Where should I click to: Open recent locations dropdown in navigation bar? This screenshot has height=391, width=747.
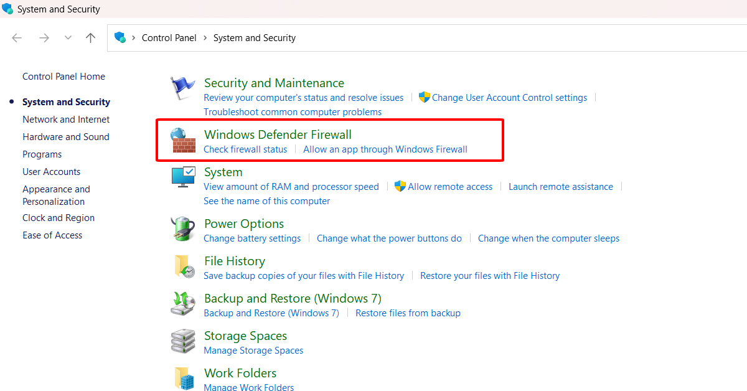point(68,37)
